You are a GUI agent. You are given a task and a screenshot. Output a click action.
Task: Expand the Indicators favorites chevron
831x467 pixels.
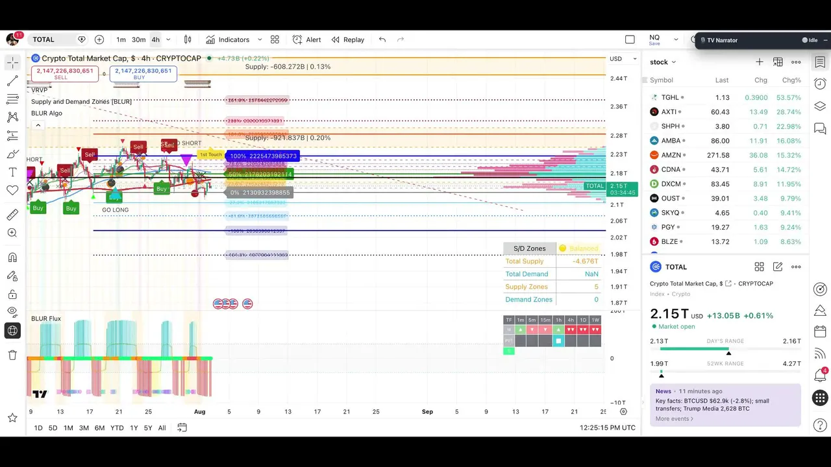[260, 40]
